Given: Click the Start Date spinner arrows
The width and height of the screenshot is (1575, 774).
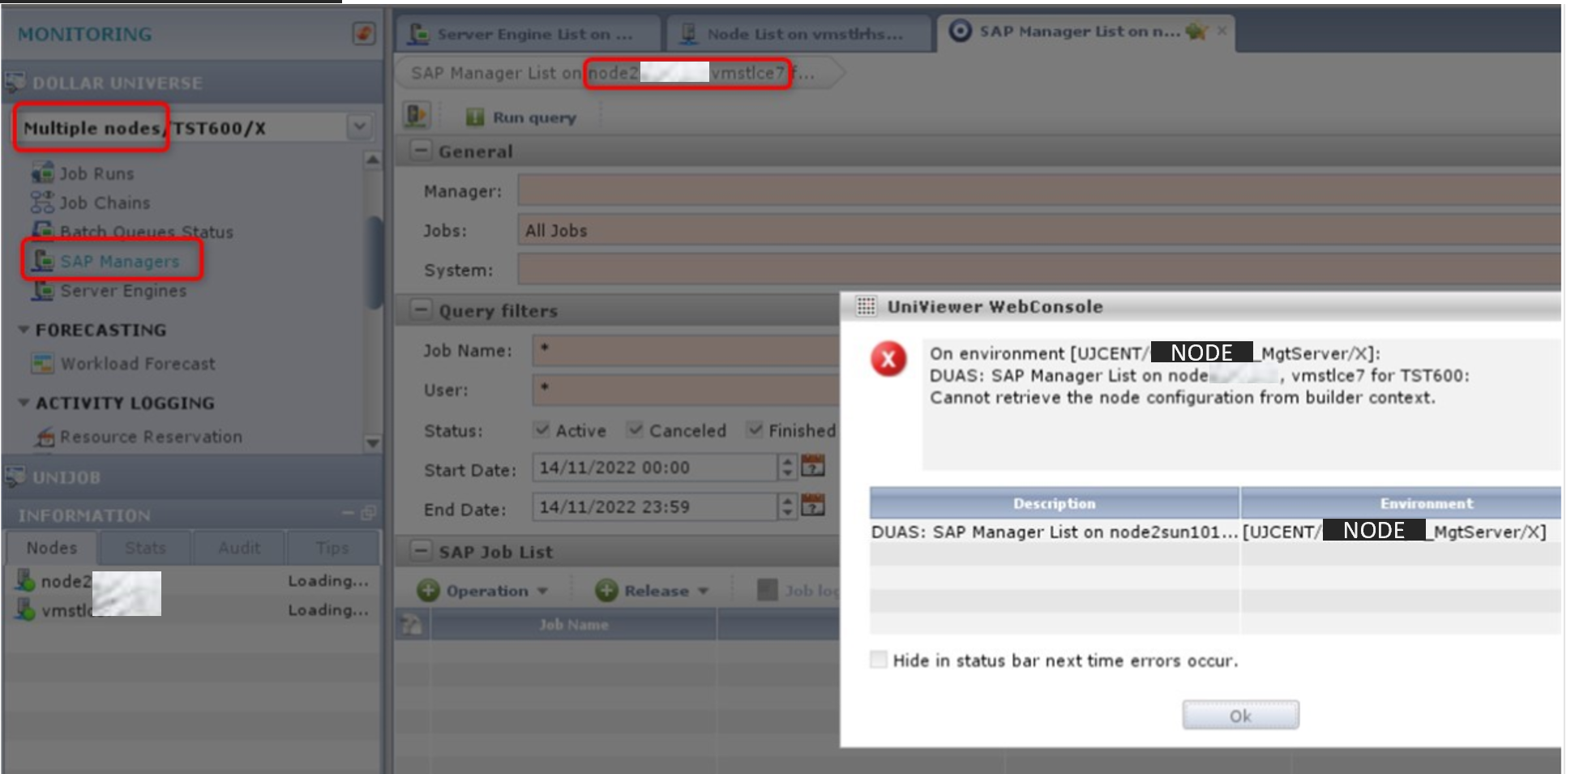Looking at the screenshot, I should click(787, 467).
